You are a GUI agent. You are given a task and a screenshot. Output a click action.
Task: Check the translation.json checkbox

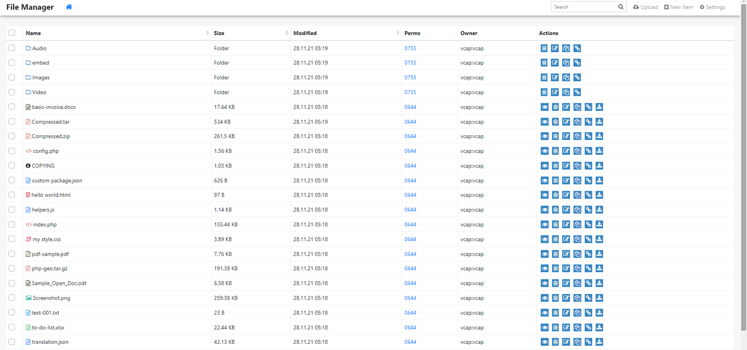(x=12, y=342)
